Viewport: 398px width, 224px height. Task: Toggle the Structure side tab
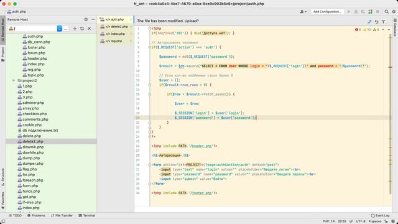point(2,177)
